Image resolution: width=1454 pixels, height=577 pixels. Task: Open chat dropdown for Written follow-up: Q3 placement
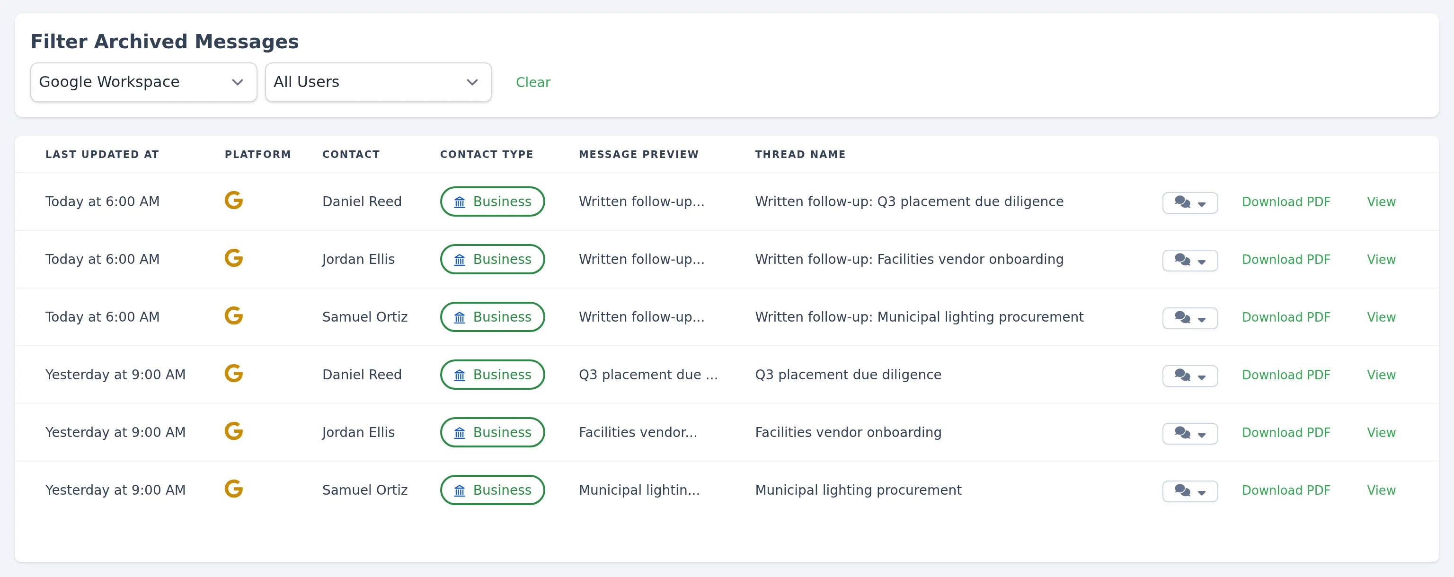point(1190,202)
